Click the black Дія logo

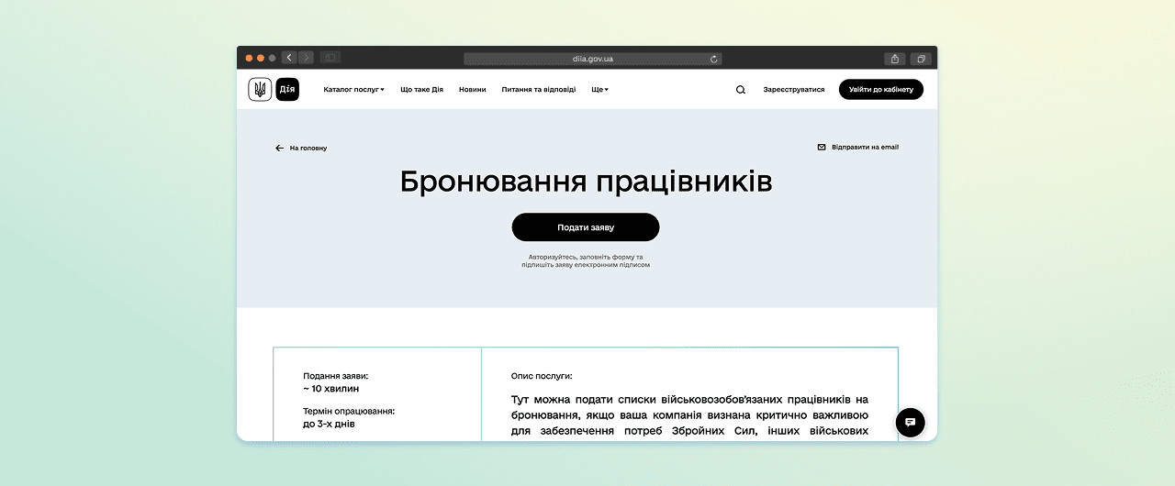287,90
